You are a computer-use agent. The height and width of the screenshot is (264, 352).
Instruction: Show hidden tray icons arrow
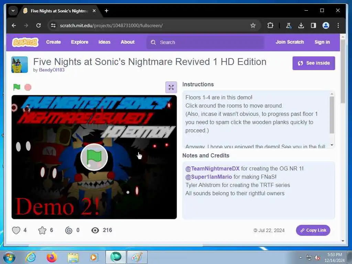pyautogui.click(x=300, y=257)
